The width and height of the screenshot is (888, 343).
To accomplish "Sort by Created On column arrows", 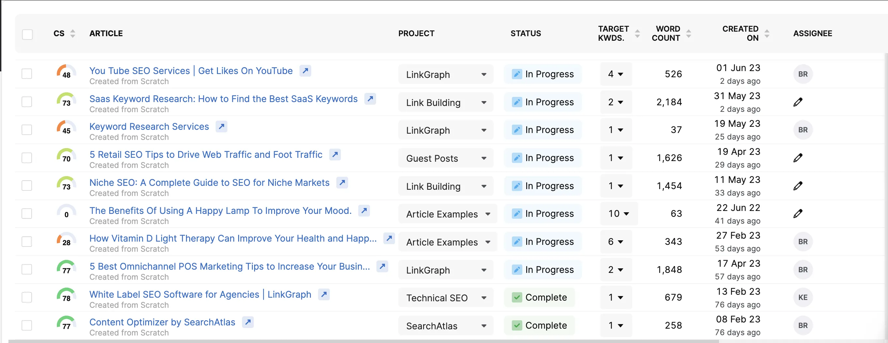I will pos(767,33).
